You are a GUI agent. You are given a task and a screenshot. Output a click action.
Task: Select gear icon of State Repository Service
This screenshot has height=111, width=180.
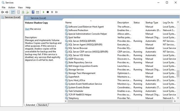click(x=66, y=62)
